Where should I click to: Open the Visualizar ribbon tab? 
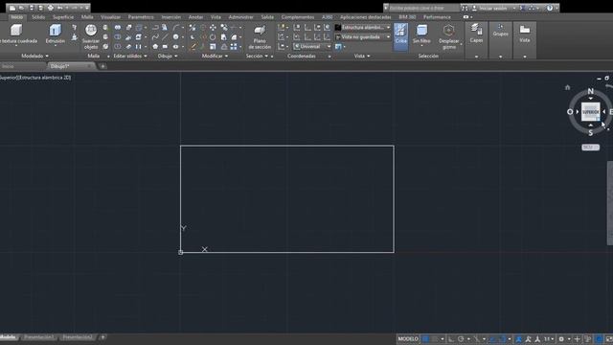[x=111, y=17]
